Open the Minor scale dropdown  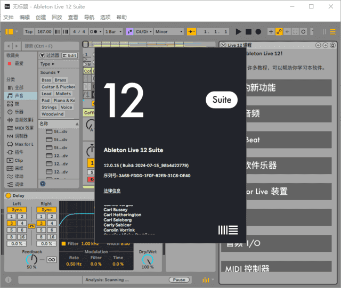point(168,32)
